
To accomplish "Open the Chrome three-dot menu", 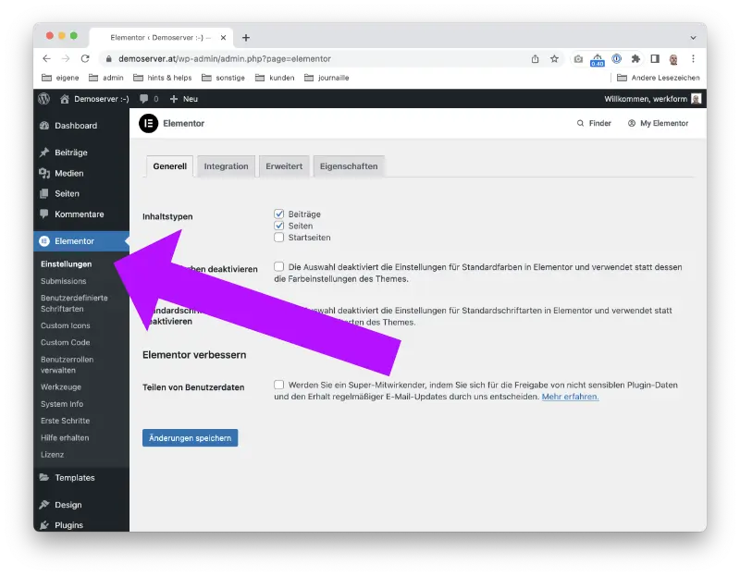I will click(x=693, y=58).
